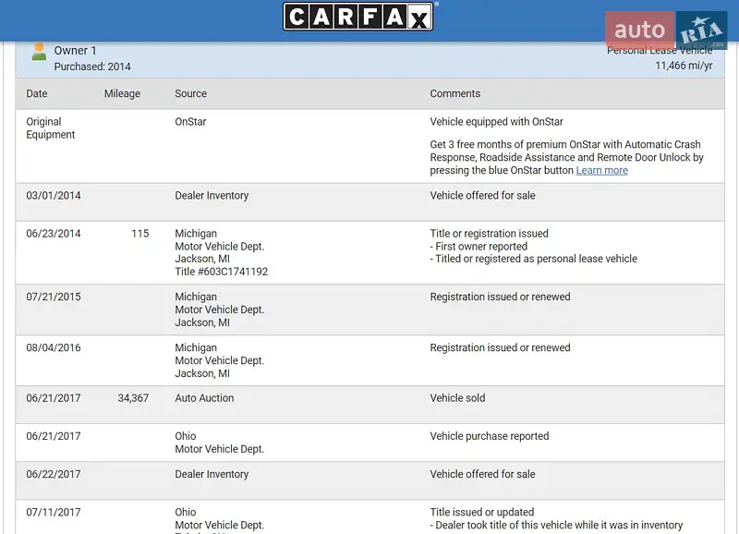Select the Source column header

(190, 94)
